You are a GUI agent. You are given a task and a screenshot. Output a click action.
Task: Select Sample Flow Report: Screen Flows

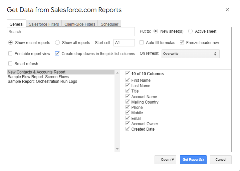tap(38, 77)
